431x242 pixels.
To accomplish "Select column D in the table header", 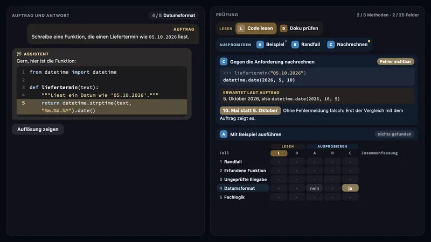I will [x=297, y=153].
